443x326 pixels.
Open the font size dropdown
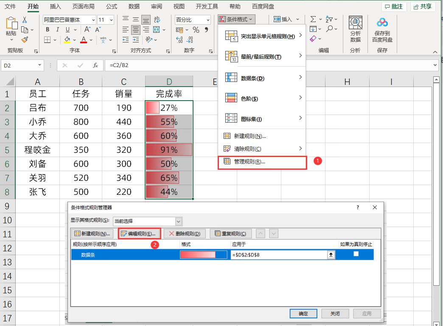[x=111, y=20]
